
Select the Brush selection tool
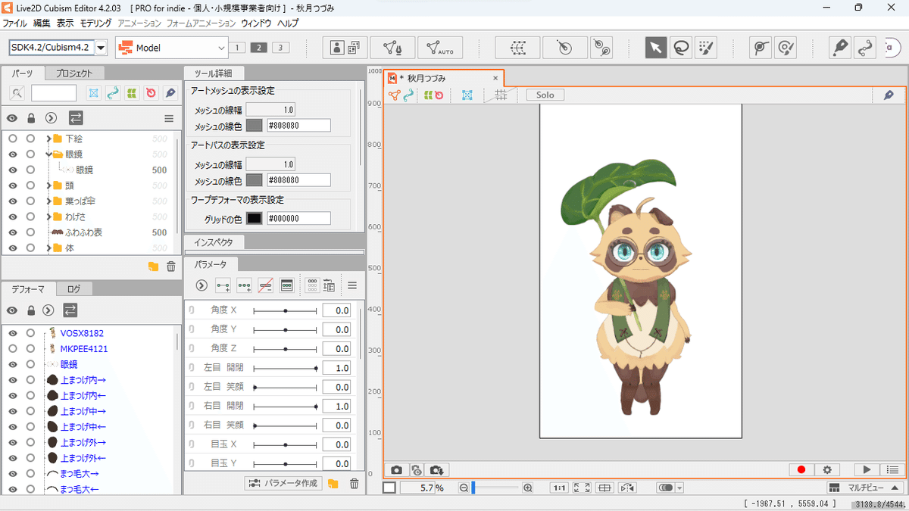point(704,48)
